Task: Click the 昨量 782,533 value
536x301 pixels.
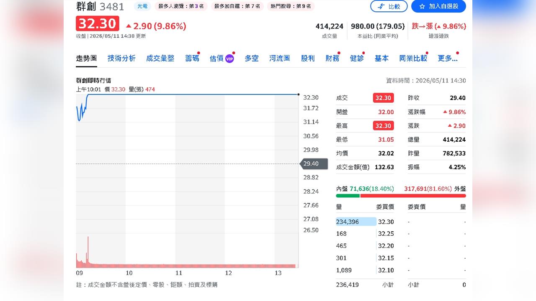Action: (x=454, y=153)
